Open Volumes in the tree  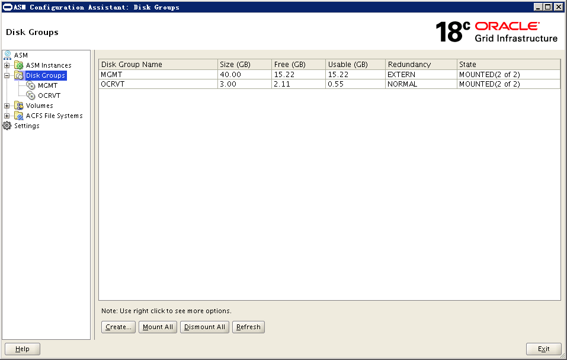40,106
